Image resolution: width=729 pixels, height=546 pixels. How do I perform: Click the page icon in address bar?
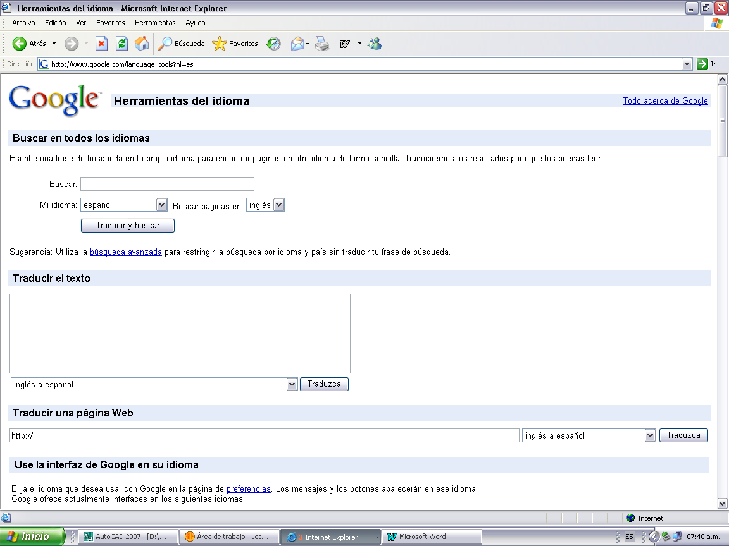click(44, 64)
